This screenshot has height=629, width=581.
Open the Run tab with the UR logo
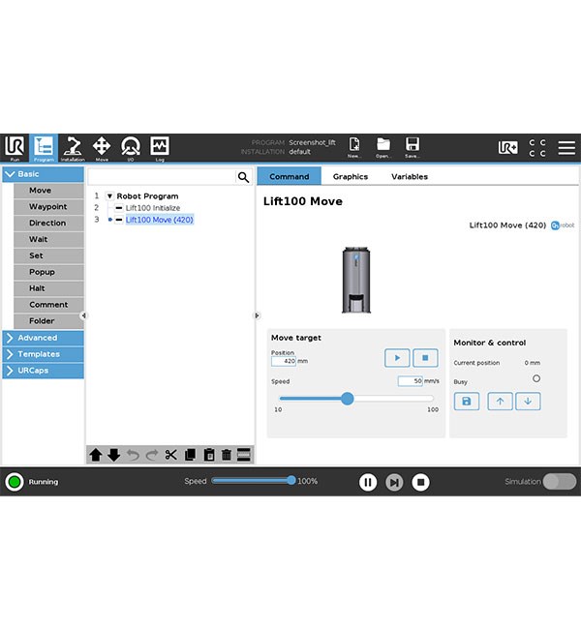point(15,148)
